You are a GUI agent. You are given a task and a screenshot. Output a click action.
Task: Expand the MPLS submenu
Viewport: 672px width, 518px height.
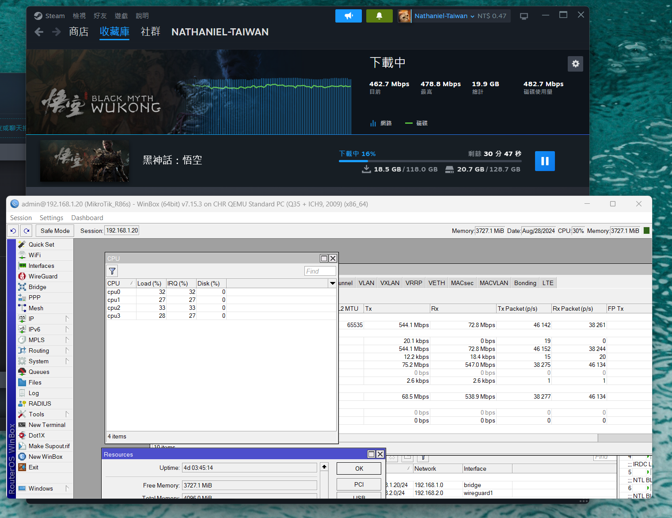67,340
